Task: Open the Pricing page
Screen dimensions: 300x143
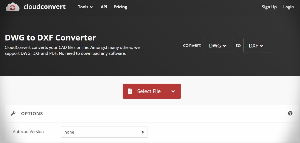Action: pyautogui.click(x=120, y=7)
